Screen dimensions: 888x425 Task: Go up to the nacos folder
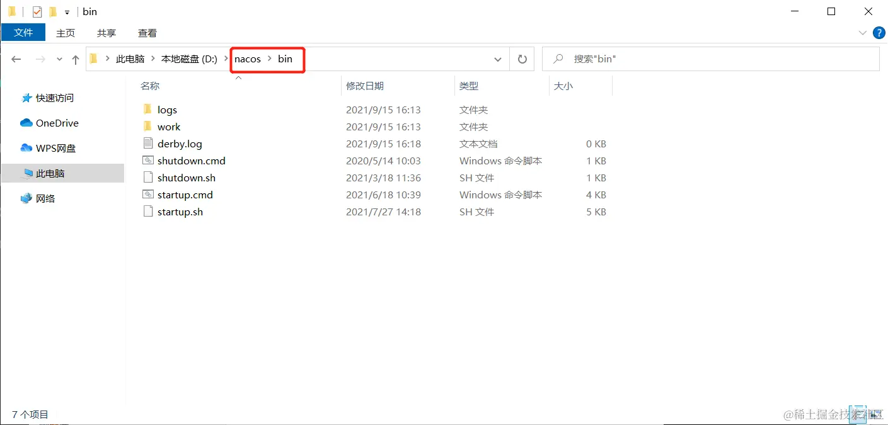pyautogui.click(x=75, y=59)
